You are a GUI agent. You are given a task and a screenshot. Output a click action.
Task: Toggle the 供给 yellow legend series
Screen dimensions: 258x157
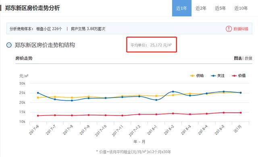(197, 76)
